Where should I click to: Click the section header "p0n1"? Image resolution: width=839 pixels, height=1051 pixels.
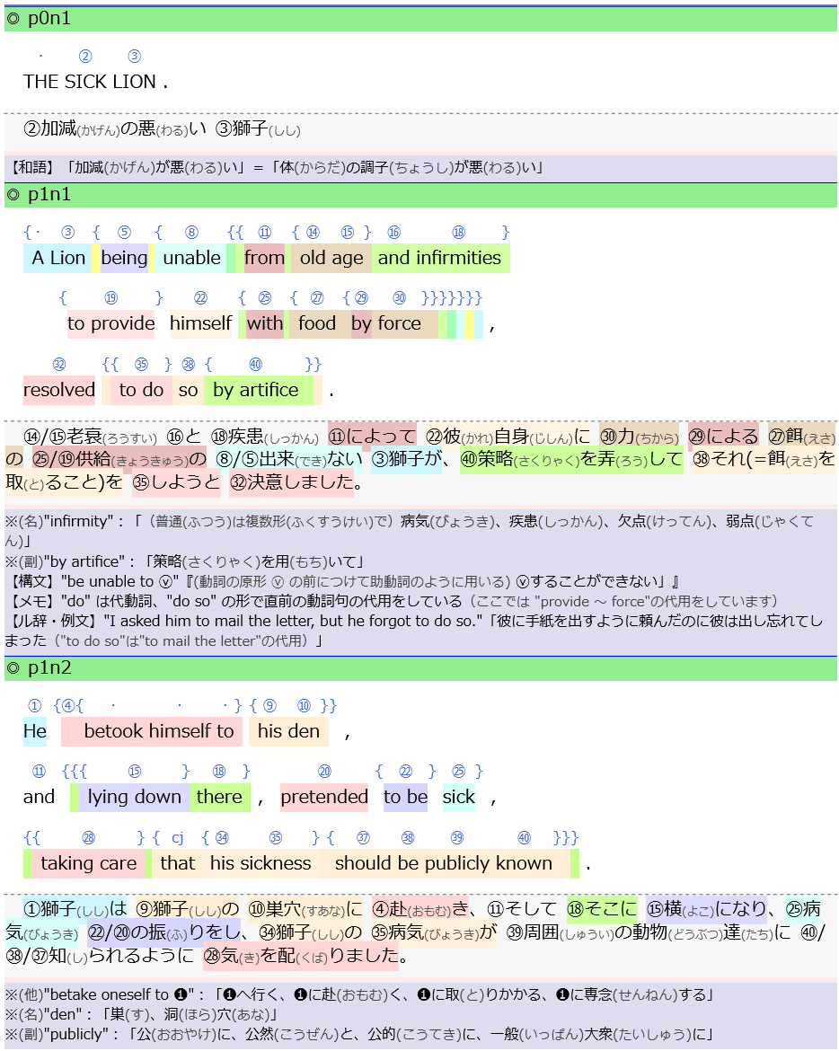(x=420, y=19)
